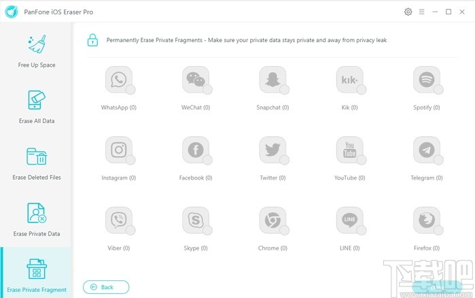Click the 'Snapchat (0)' label
Screen dimensions: 475x298
pyautogui.click(x=272, y=107)
